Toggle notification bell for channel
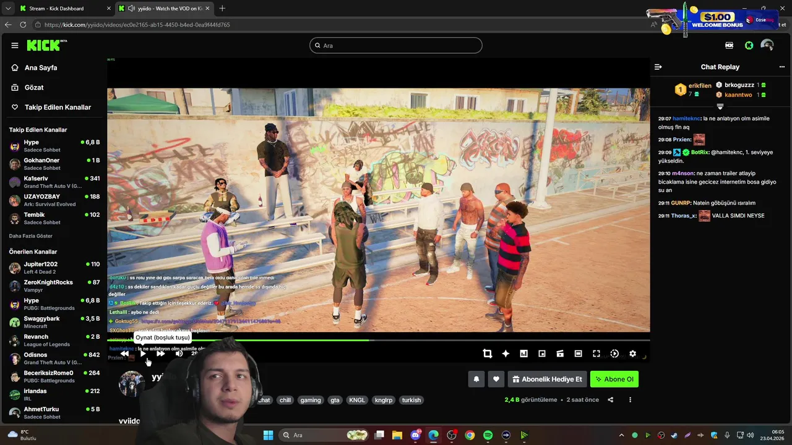Viewport: 792px width, 445px height. click(476, 379)
